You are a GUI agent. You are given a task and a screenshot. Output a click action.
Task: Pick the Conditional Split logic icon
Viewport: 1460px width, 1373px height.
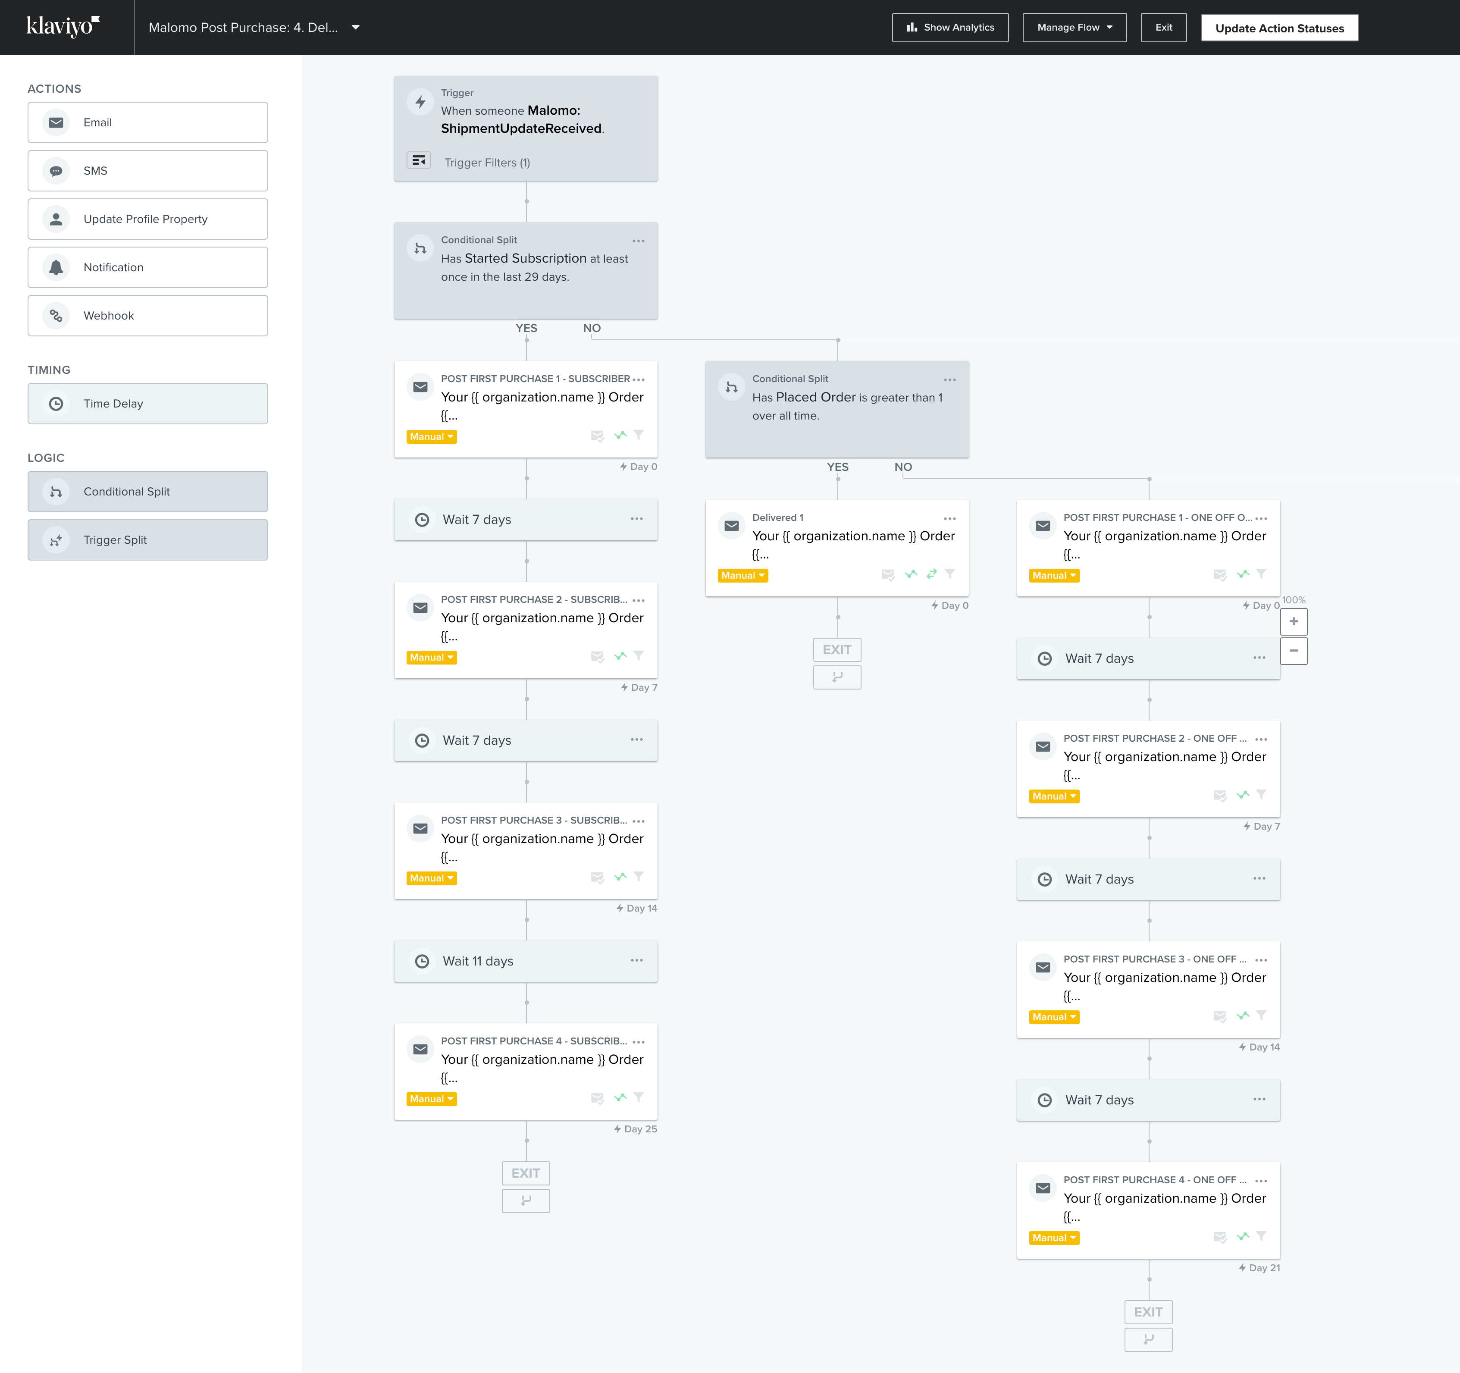pos(56,492)
